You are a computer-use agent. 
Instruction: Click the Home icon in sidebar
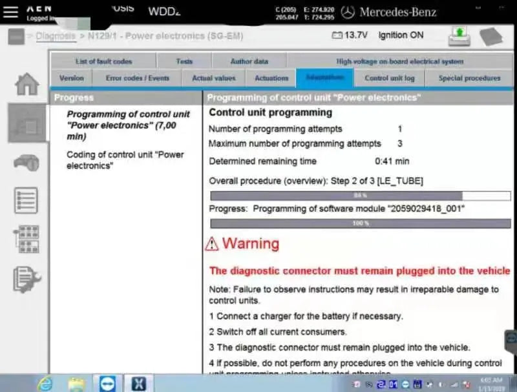point(26,84)
